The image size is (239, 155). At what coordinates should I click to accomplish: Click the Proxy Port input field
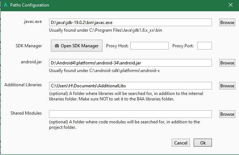point(205,46)
